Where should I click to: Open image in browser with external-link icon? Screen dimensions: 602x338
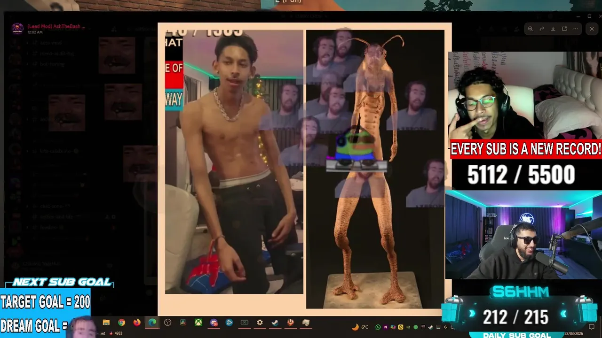pos(564,29)
